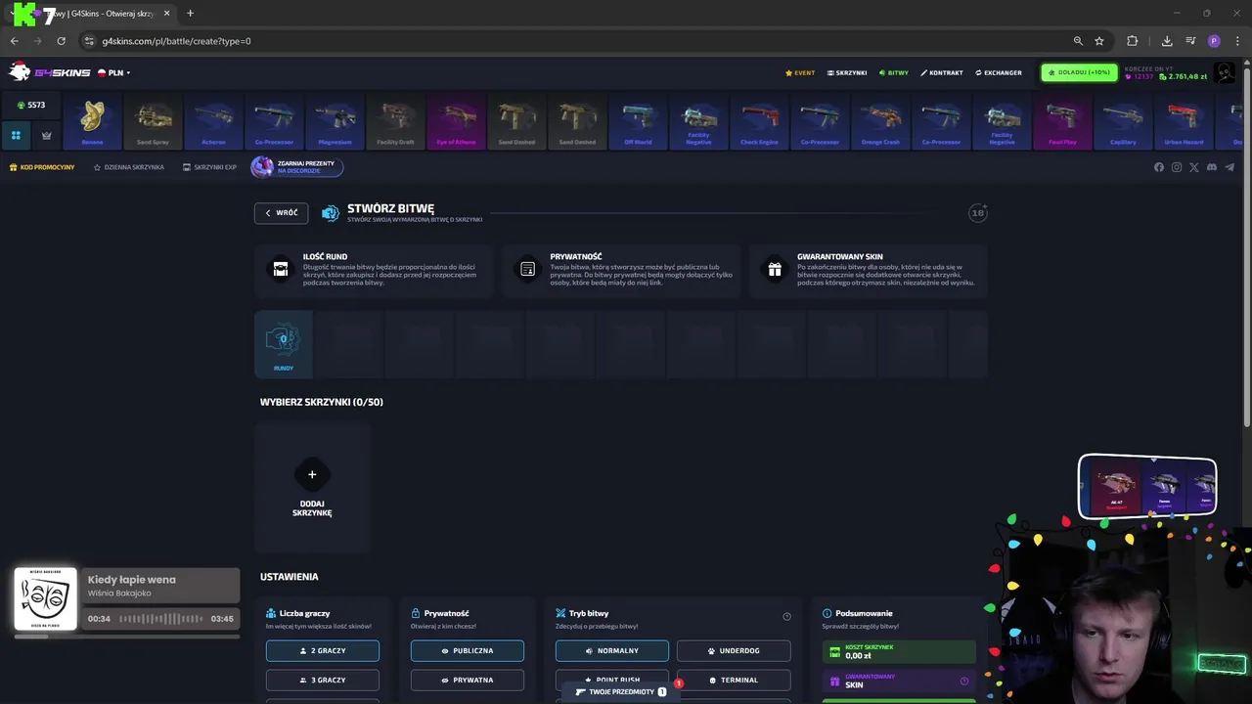Click the browser address bar
Screen dimensions: 1252x704
point(577,41)
